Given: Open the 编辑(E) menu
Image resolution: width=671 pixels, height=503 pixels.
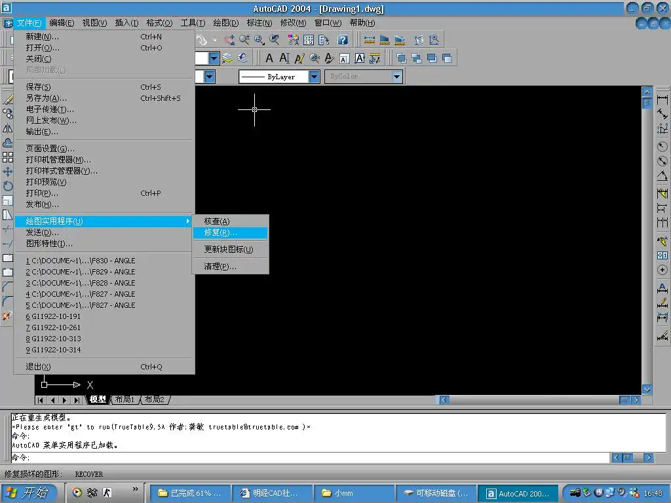Looking at the screenshot, I should 62,23.
